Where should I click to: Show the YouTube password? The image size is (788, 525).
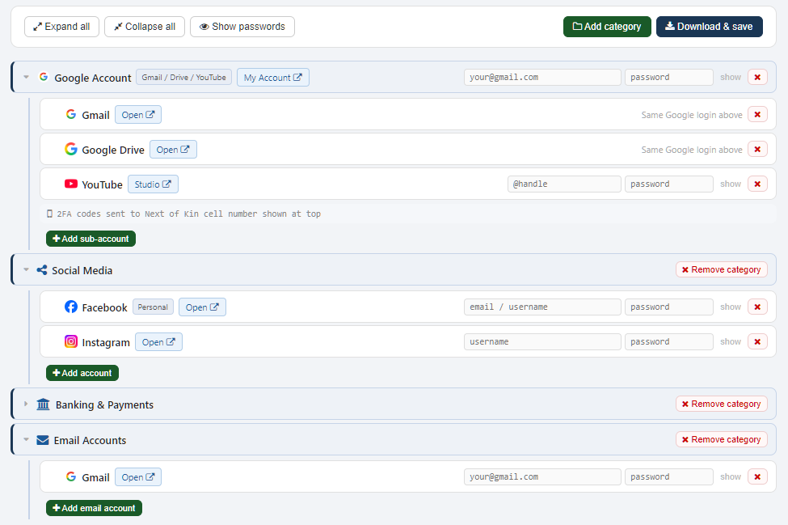click(x=730, y=184)
